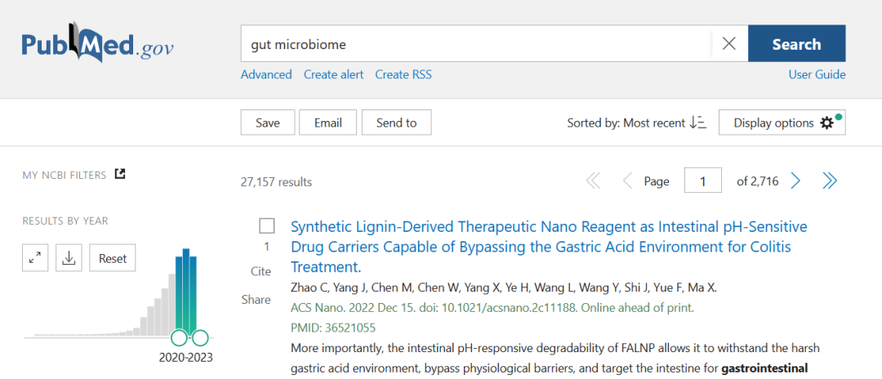Image resolution: width=882 pixels, height=379 pixels.
Task: Click the Email button
Action: [x=328, y=123]
